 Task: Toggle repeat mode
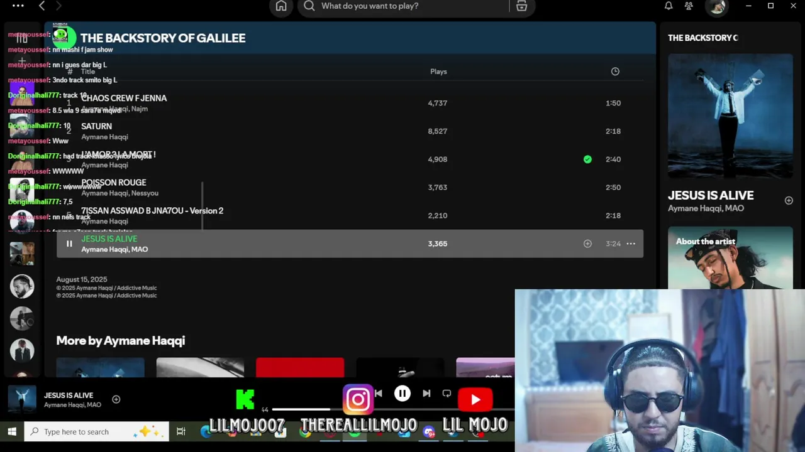pyautogui.click(x=447, y=394)
